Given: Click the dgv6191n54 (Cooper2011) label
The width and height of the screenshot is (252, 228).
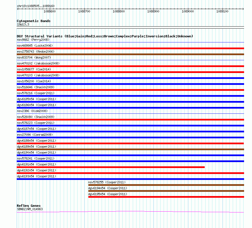Looking at the screenshot, I should [37, 164].
